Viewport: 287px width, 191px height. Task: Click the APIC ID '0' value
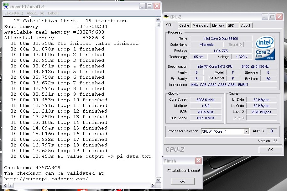(x=272, y=131)
